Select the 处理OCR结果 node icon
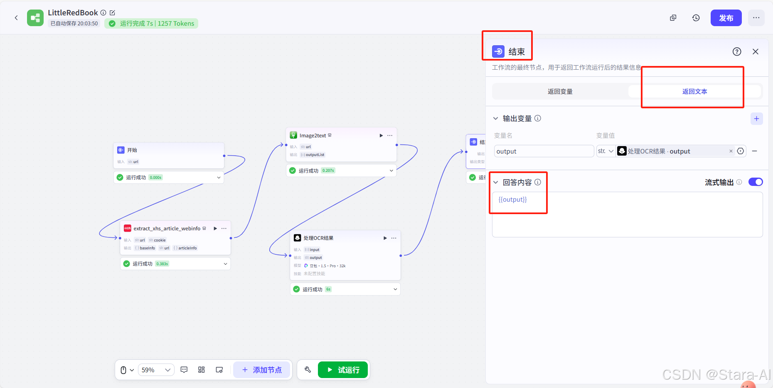 pyautogui.click(x=298, y=238)
